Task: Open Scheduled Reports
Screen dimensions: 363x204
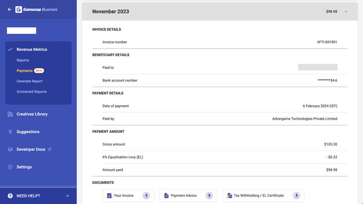Action: click(31, 92)
